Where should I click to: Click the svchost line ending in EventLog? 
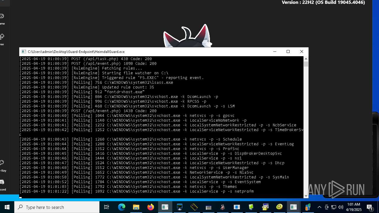[157, 144]
